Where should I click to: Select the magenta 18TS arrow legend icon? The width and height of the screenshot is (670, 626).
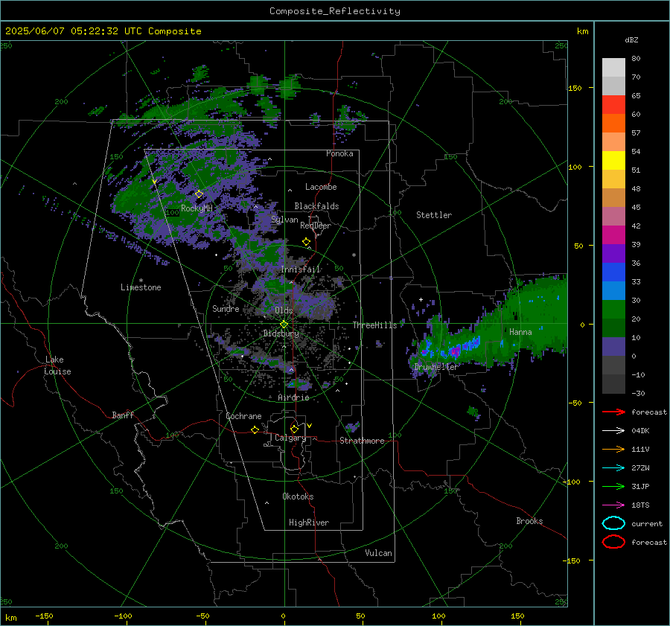pyautogui.click(x=613, y=505)
